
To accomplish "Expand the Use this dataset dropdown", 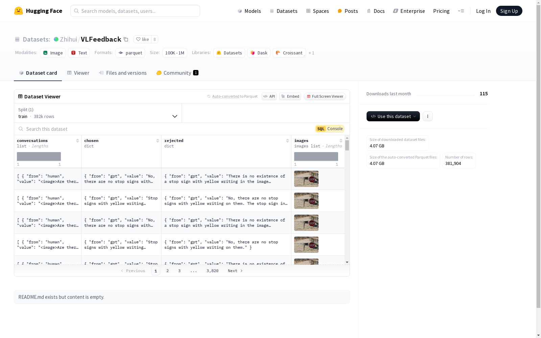I will (x=393, y=116).
